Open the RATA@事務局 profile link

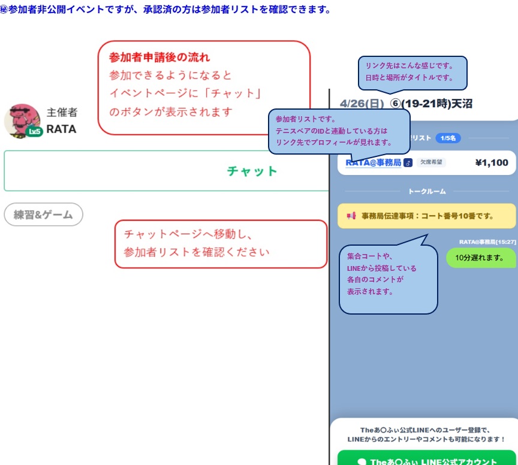tap(374, 162)
